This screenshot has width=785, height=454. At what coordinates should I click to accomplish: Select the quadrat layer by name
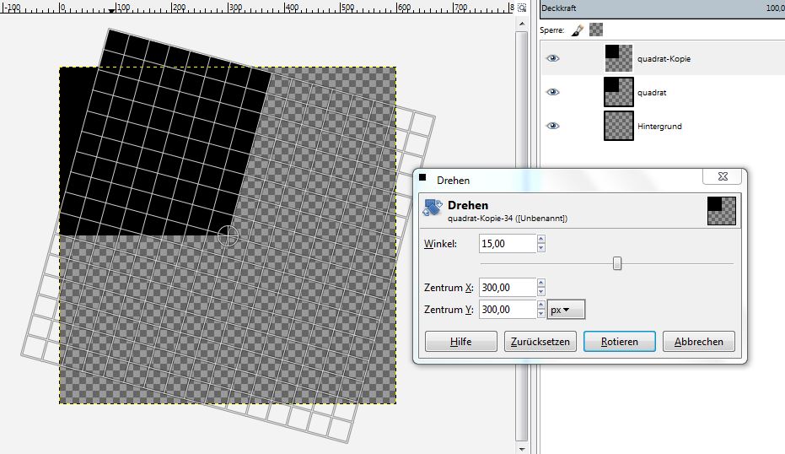click(652, 93)
